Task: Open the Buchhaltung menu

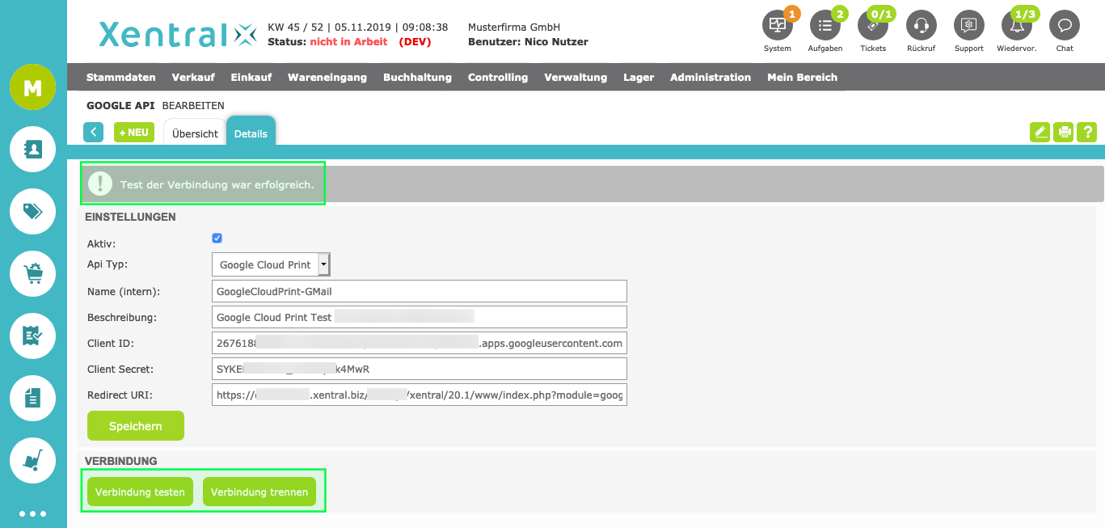Action: [x=417, y=78]
